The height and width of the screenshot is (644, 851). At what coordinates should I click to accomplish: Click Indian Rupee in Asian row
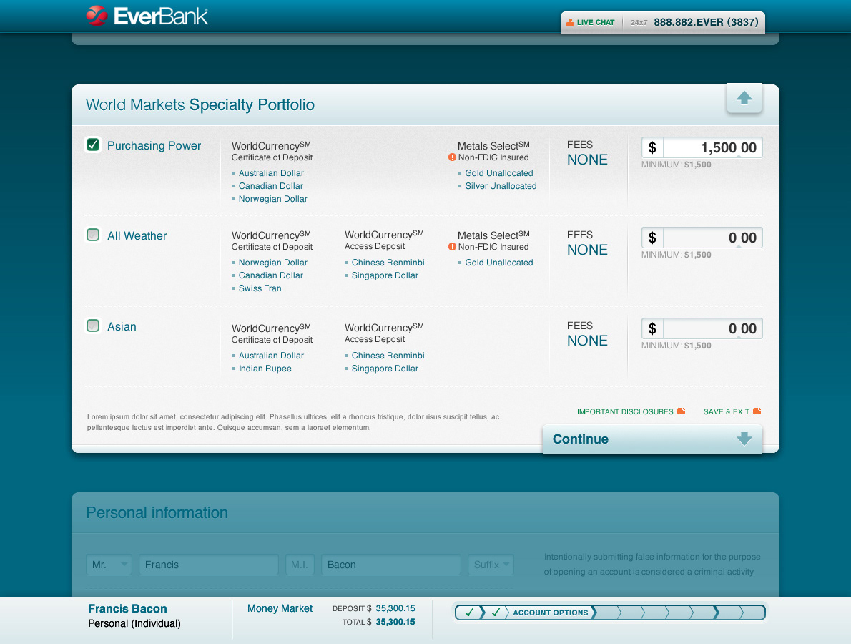pyautogui.click(x=265, y=369)
